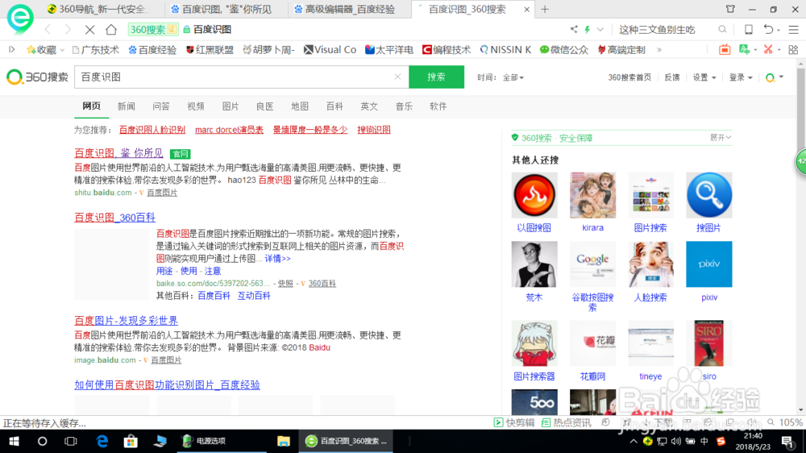The image size is (806, 453).
Task: Open a new tab with plus button
Action: tap(545, 9)
